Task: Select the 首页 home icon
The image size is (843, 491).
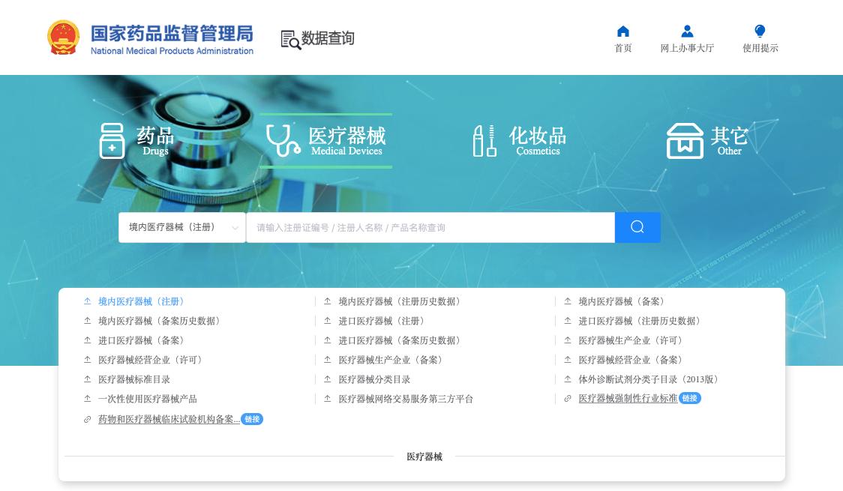Action: (622, 31)
